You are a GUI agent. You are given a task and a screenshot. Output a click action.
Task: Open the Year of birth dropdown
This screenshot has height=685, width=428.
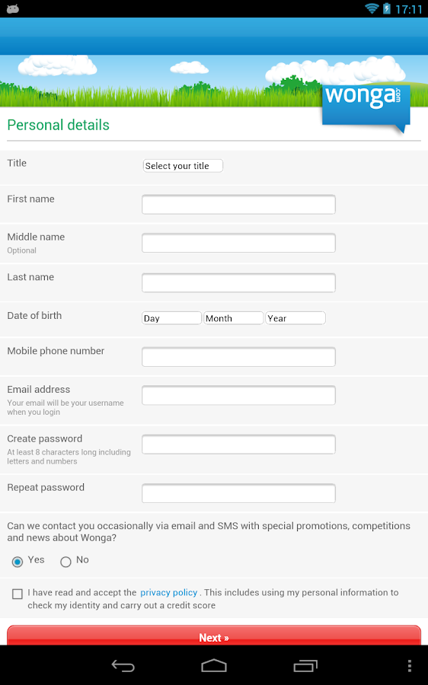[295, 318]
